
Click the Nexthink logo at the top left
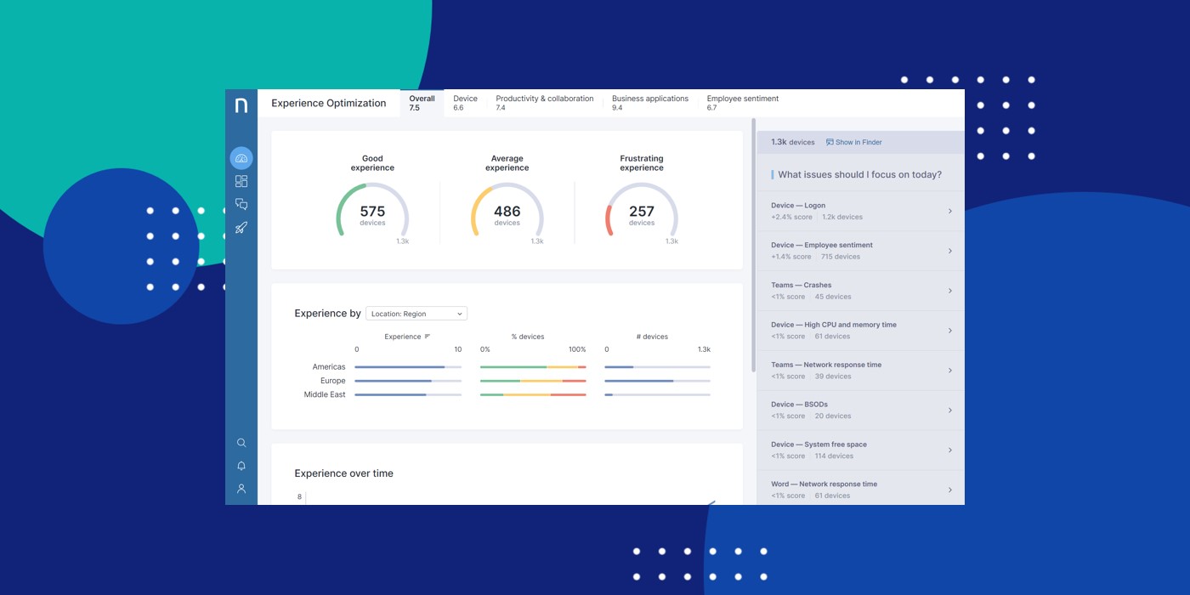241,103
